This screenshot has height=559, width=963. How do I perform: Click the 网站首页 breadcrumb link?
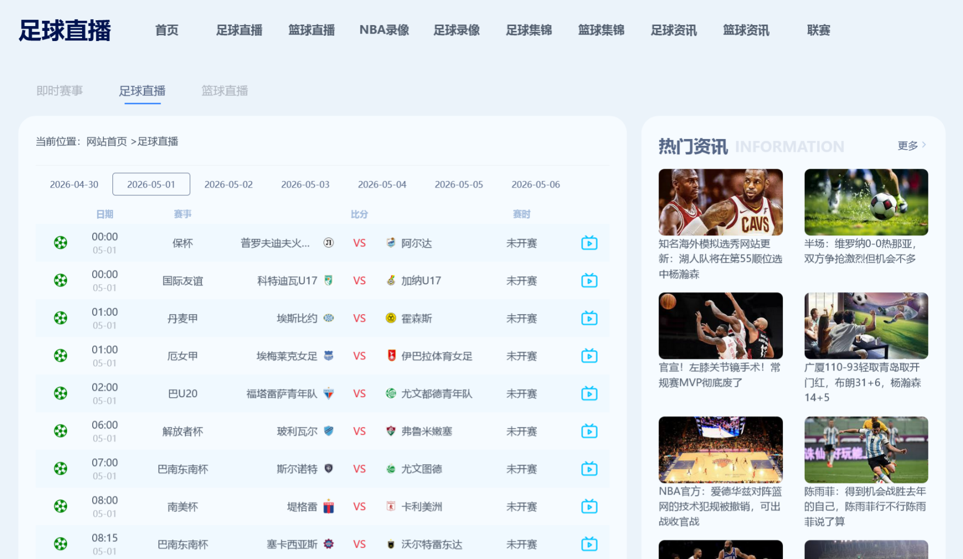[107, 142]
